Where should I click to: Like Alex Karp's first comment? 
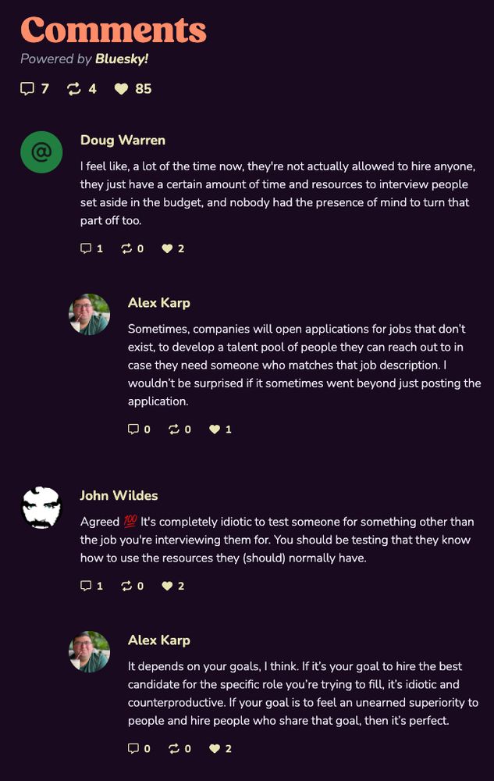tap(213, 429)
